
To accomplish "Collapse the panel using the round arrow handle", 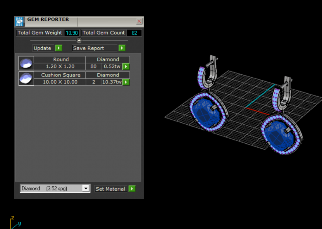I will tap(79, 41).
